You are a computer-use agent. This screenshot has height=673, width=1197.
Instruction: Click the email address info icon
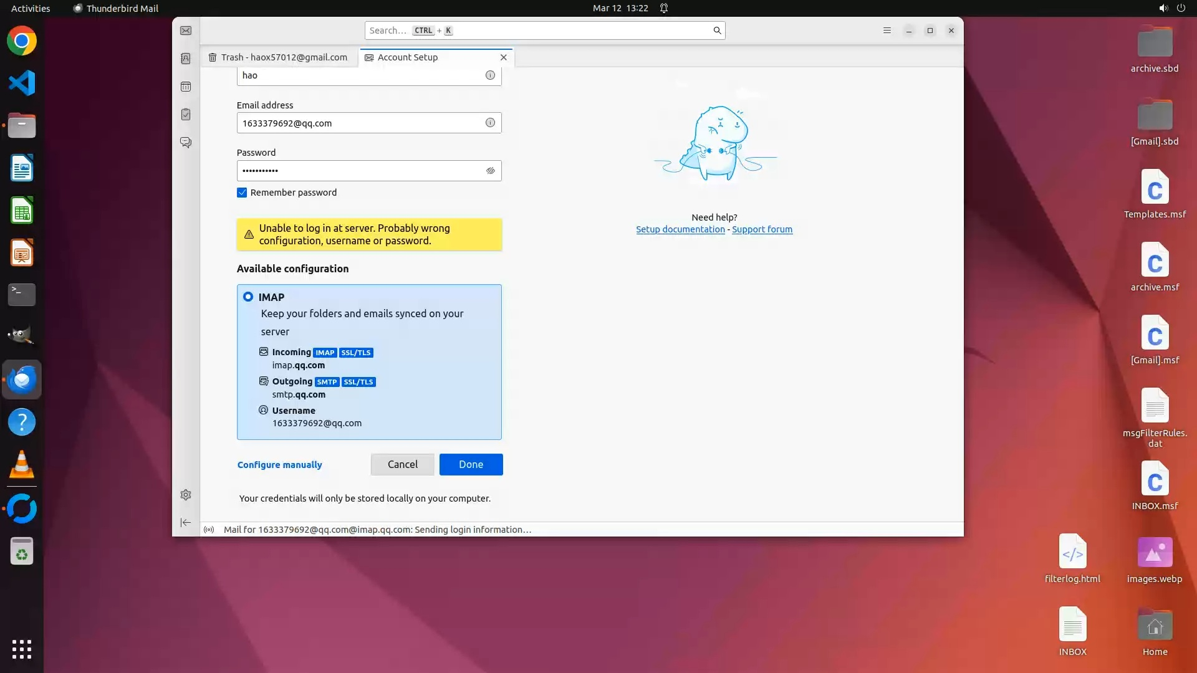(490, 123)
